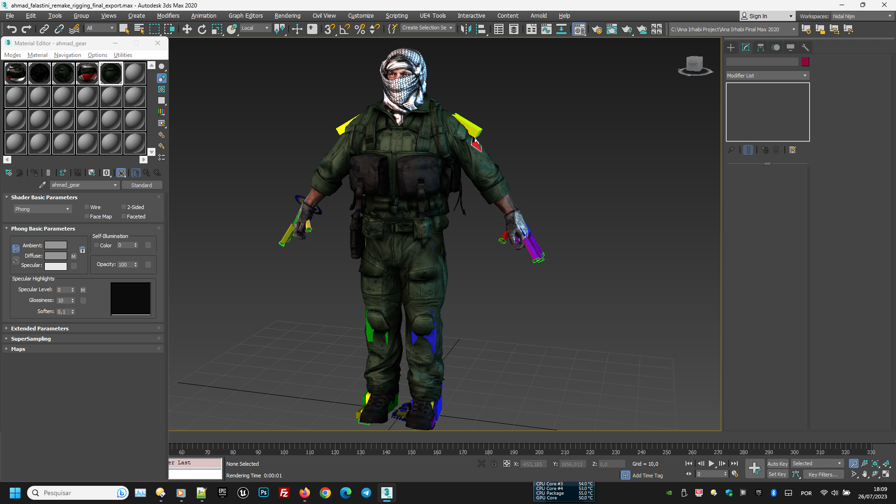
Task: Click the Standard material type button
Action: click(x=141, y=185)
